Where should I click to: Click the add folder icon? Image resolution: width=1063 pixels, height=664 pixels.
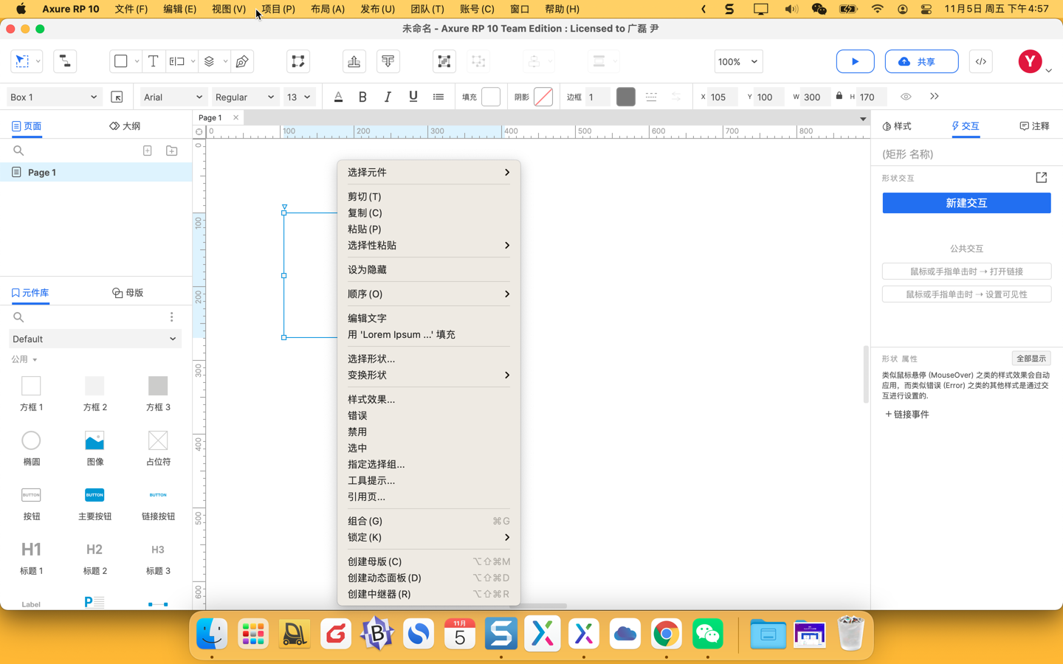172,151
